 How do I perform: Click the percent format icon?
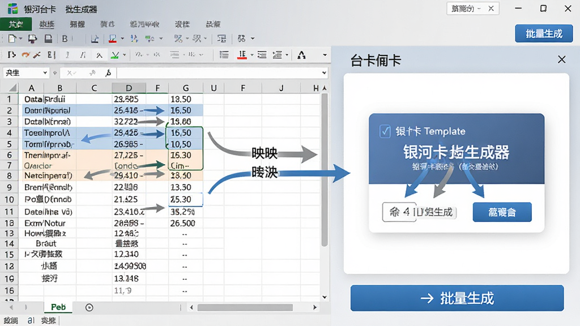(178, 38)
